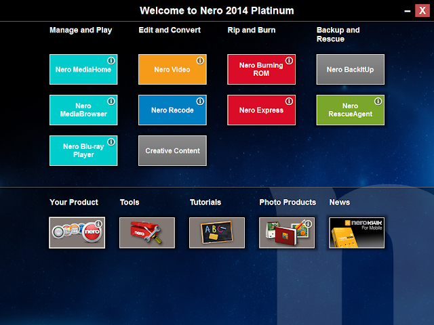Launch Nero Recode
Screen dimensions: 434x325
click(x=172, y=110)
